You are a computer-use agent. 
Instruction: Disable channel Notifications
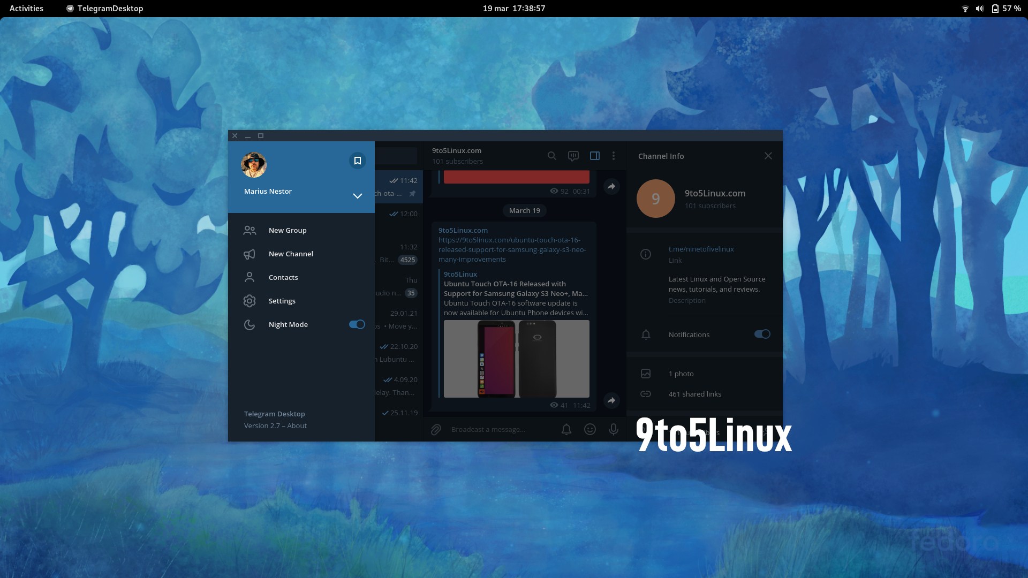click(x=761, y=334)
